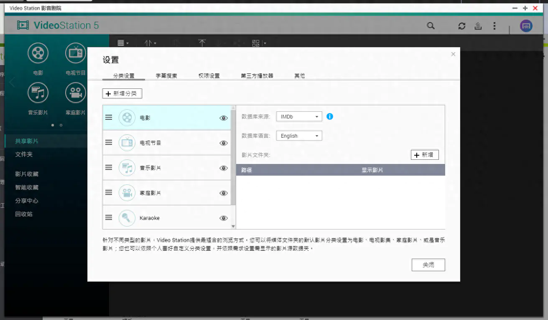
Task: Select the Karaoke category row text
Action: point(150,218)
